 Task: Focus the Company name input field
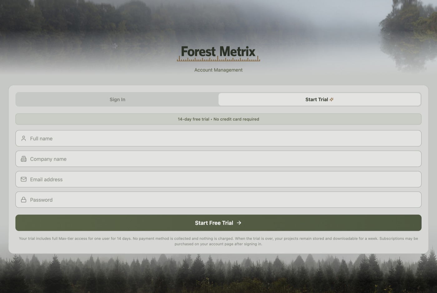(219, 159)
